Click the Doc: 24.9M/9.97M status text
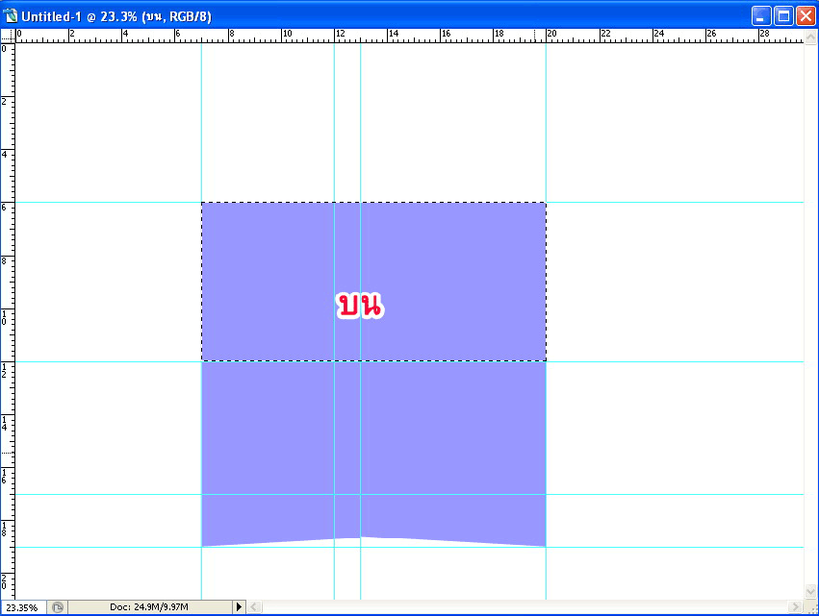819x616 pixels. (x=149, y=607)
